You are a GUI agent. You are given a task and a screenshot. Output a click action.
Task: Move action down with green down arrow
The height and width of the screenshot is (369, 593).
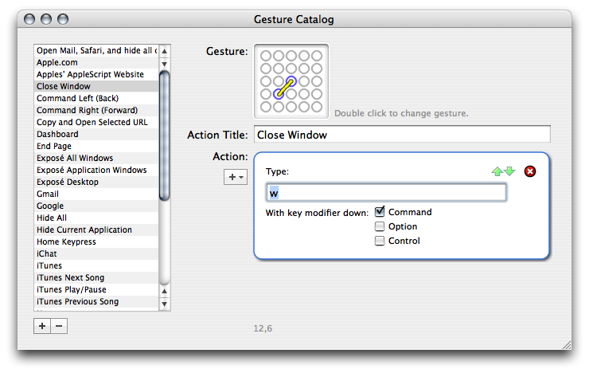[509, 171]
